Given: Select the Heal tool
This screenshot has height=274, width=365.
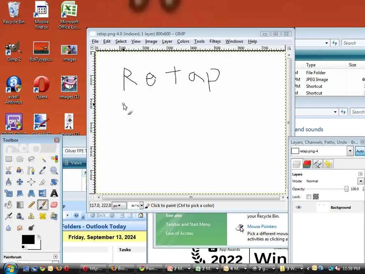Looking at the screenshot, I should point(43,216).
